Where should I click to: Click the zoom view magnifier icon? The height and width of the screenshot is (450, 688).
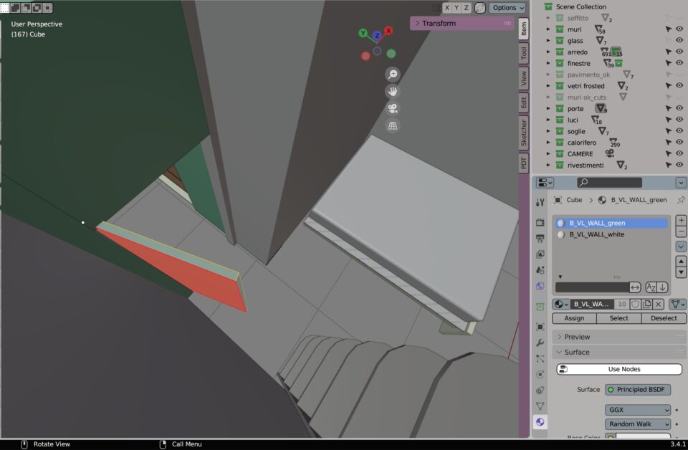pyautogui.click(x=392, y=75)
